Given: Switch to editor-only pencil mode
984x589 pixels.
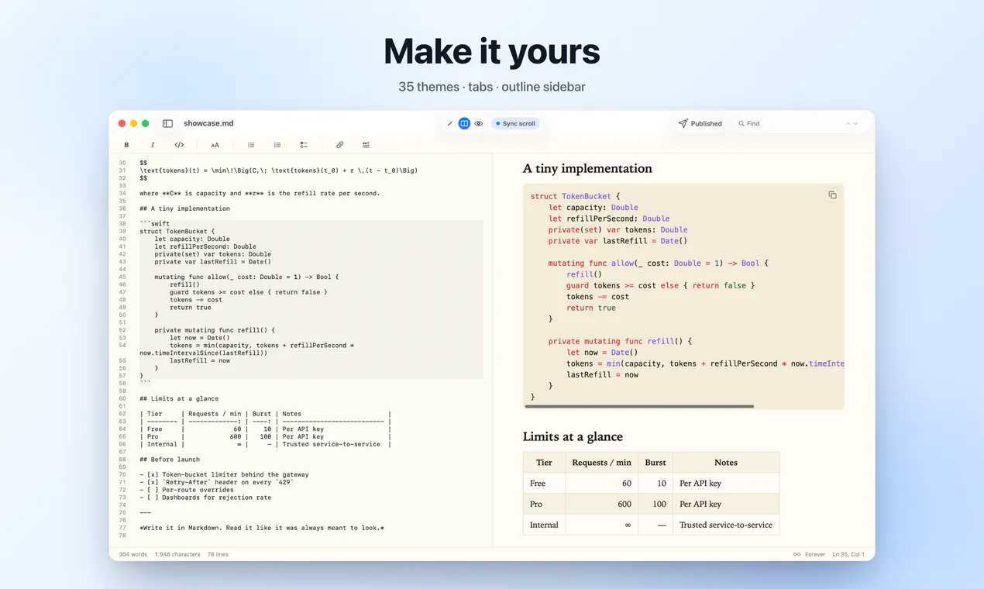Looking at the screenshot, I should [x=450, y=123].
